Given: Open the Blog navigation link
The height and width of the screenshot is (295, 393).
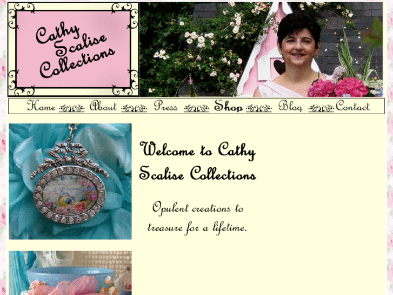Looking at the screenshot, I should tap(290, 106).
